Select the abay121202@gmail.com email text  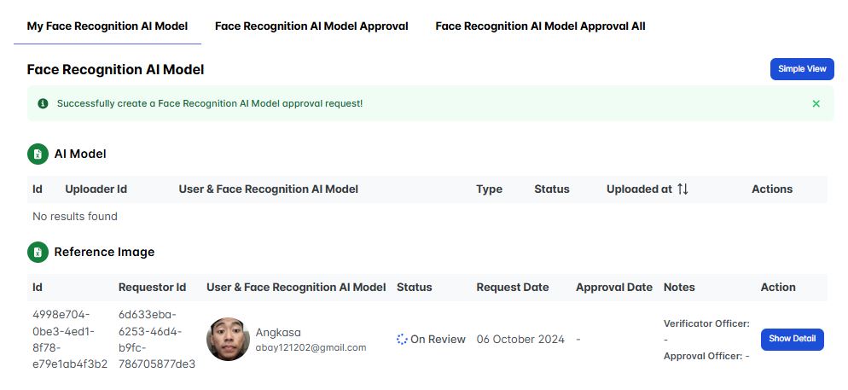[x=311, y=347]
